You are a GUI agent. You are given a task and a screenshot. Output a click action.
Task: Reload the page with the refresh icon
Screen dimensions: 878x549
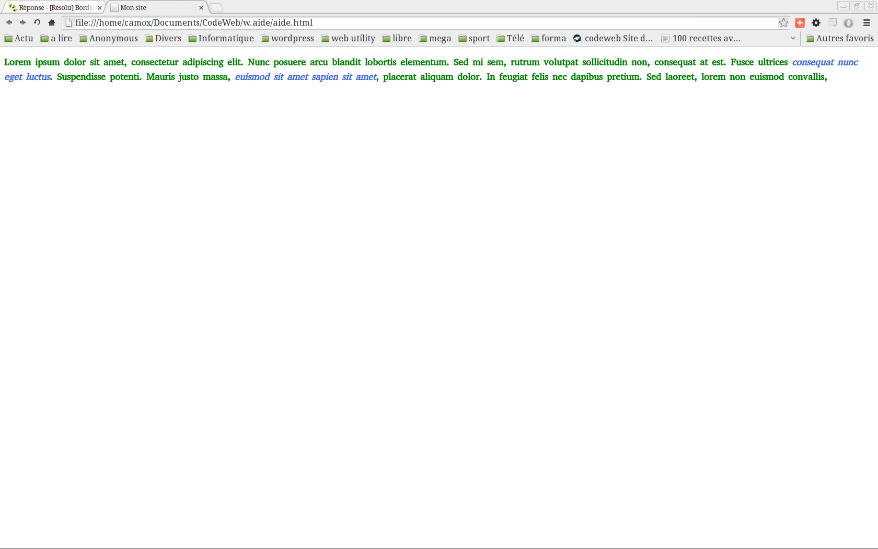coord(37,22)
